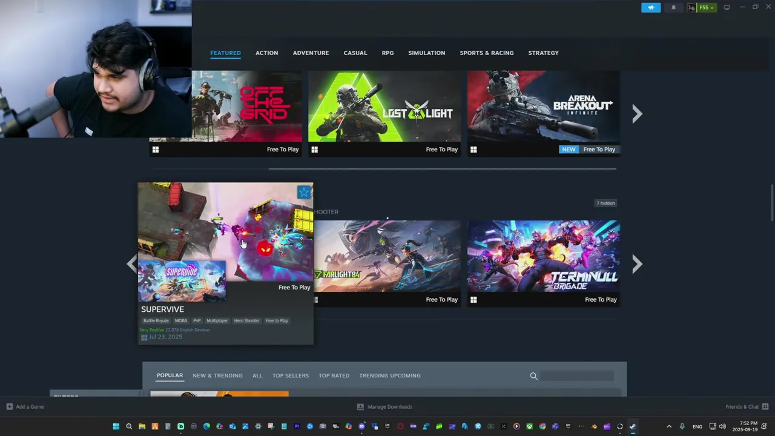This screenshot has width=775, height=436.
Task: Advance top carousel with right arrow
Action: 637,114
